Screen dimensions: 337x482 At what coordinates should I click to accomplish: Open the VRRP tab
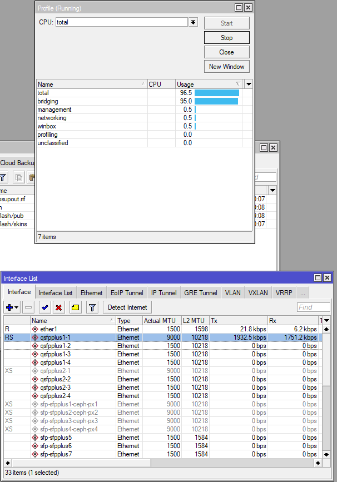[x=284, y=293]
